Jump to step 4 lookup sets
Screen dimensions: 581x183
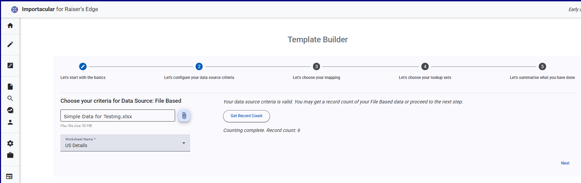tap(425, 66)
